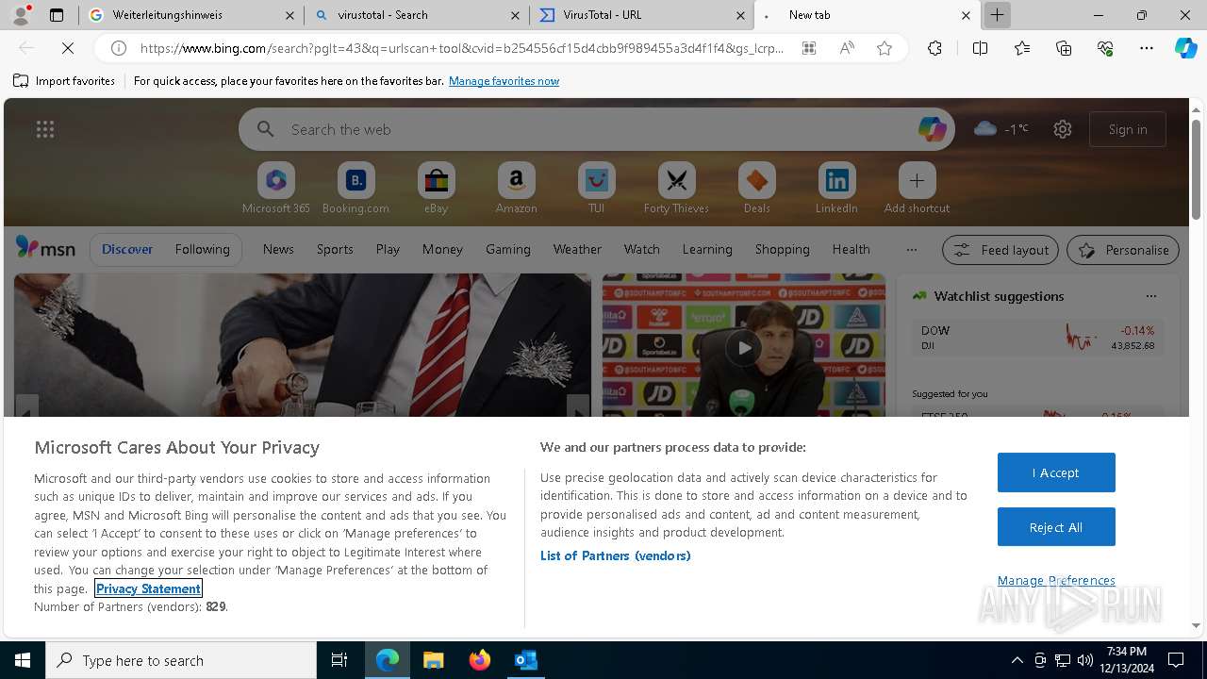Viewport: 1207px width, 679px height.
Task: Open tab actions menu icon
Action: pyautogui.click(x=57, y=15)
